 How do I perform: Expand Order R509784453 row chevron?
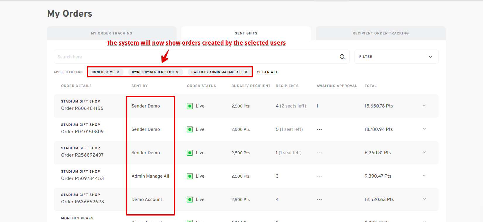click(x=424, y=176)
